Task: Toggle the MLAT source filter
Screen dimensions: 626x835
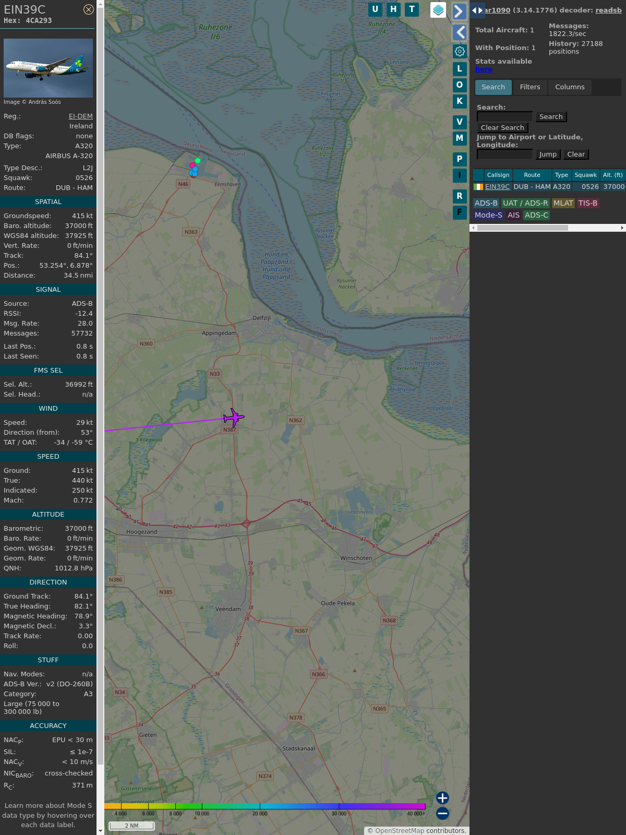Action: coord(563,203)
